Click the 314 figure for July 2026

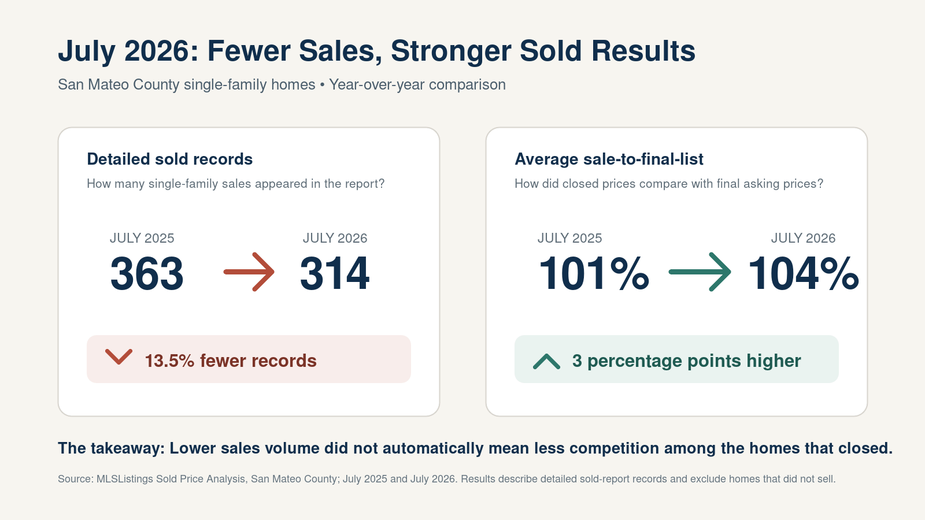(335, 273)
